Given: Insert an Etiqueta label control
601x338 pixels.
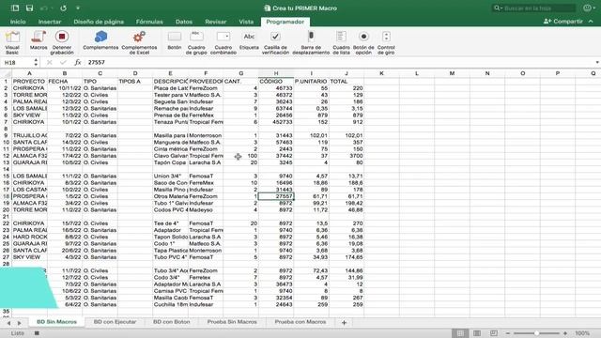Looking at the screenshot, I should 249,40.
